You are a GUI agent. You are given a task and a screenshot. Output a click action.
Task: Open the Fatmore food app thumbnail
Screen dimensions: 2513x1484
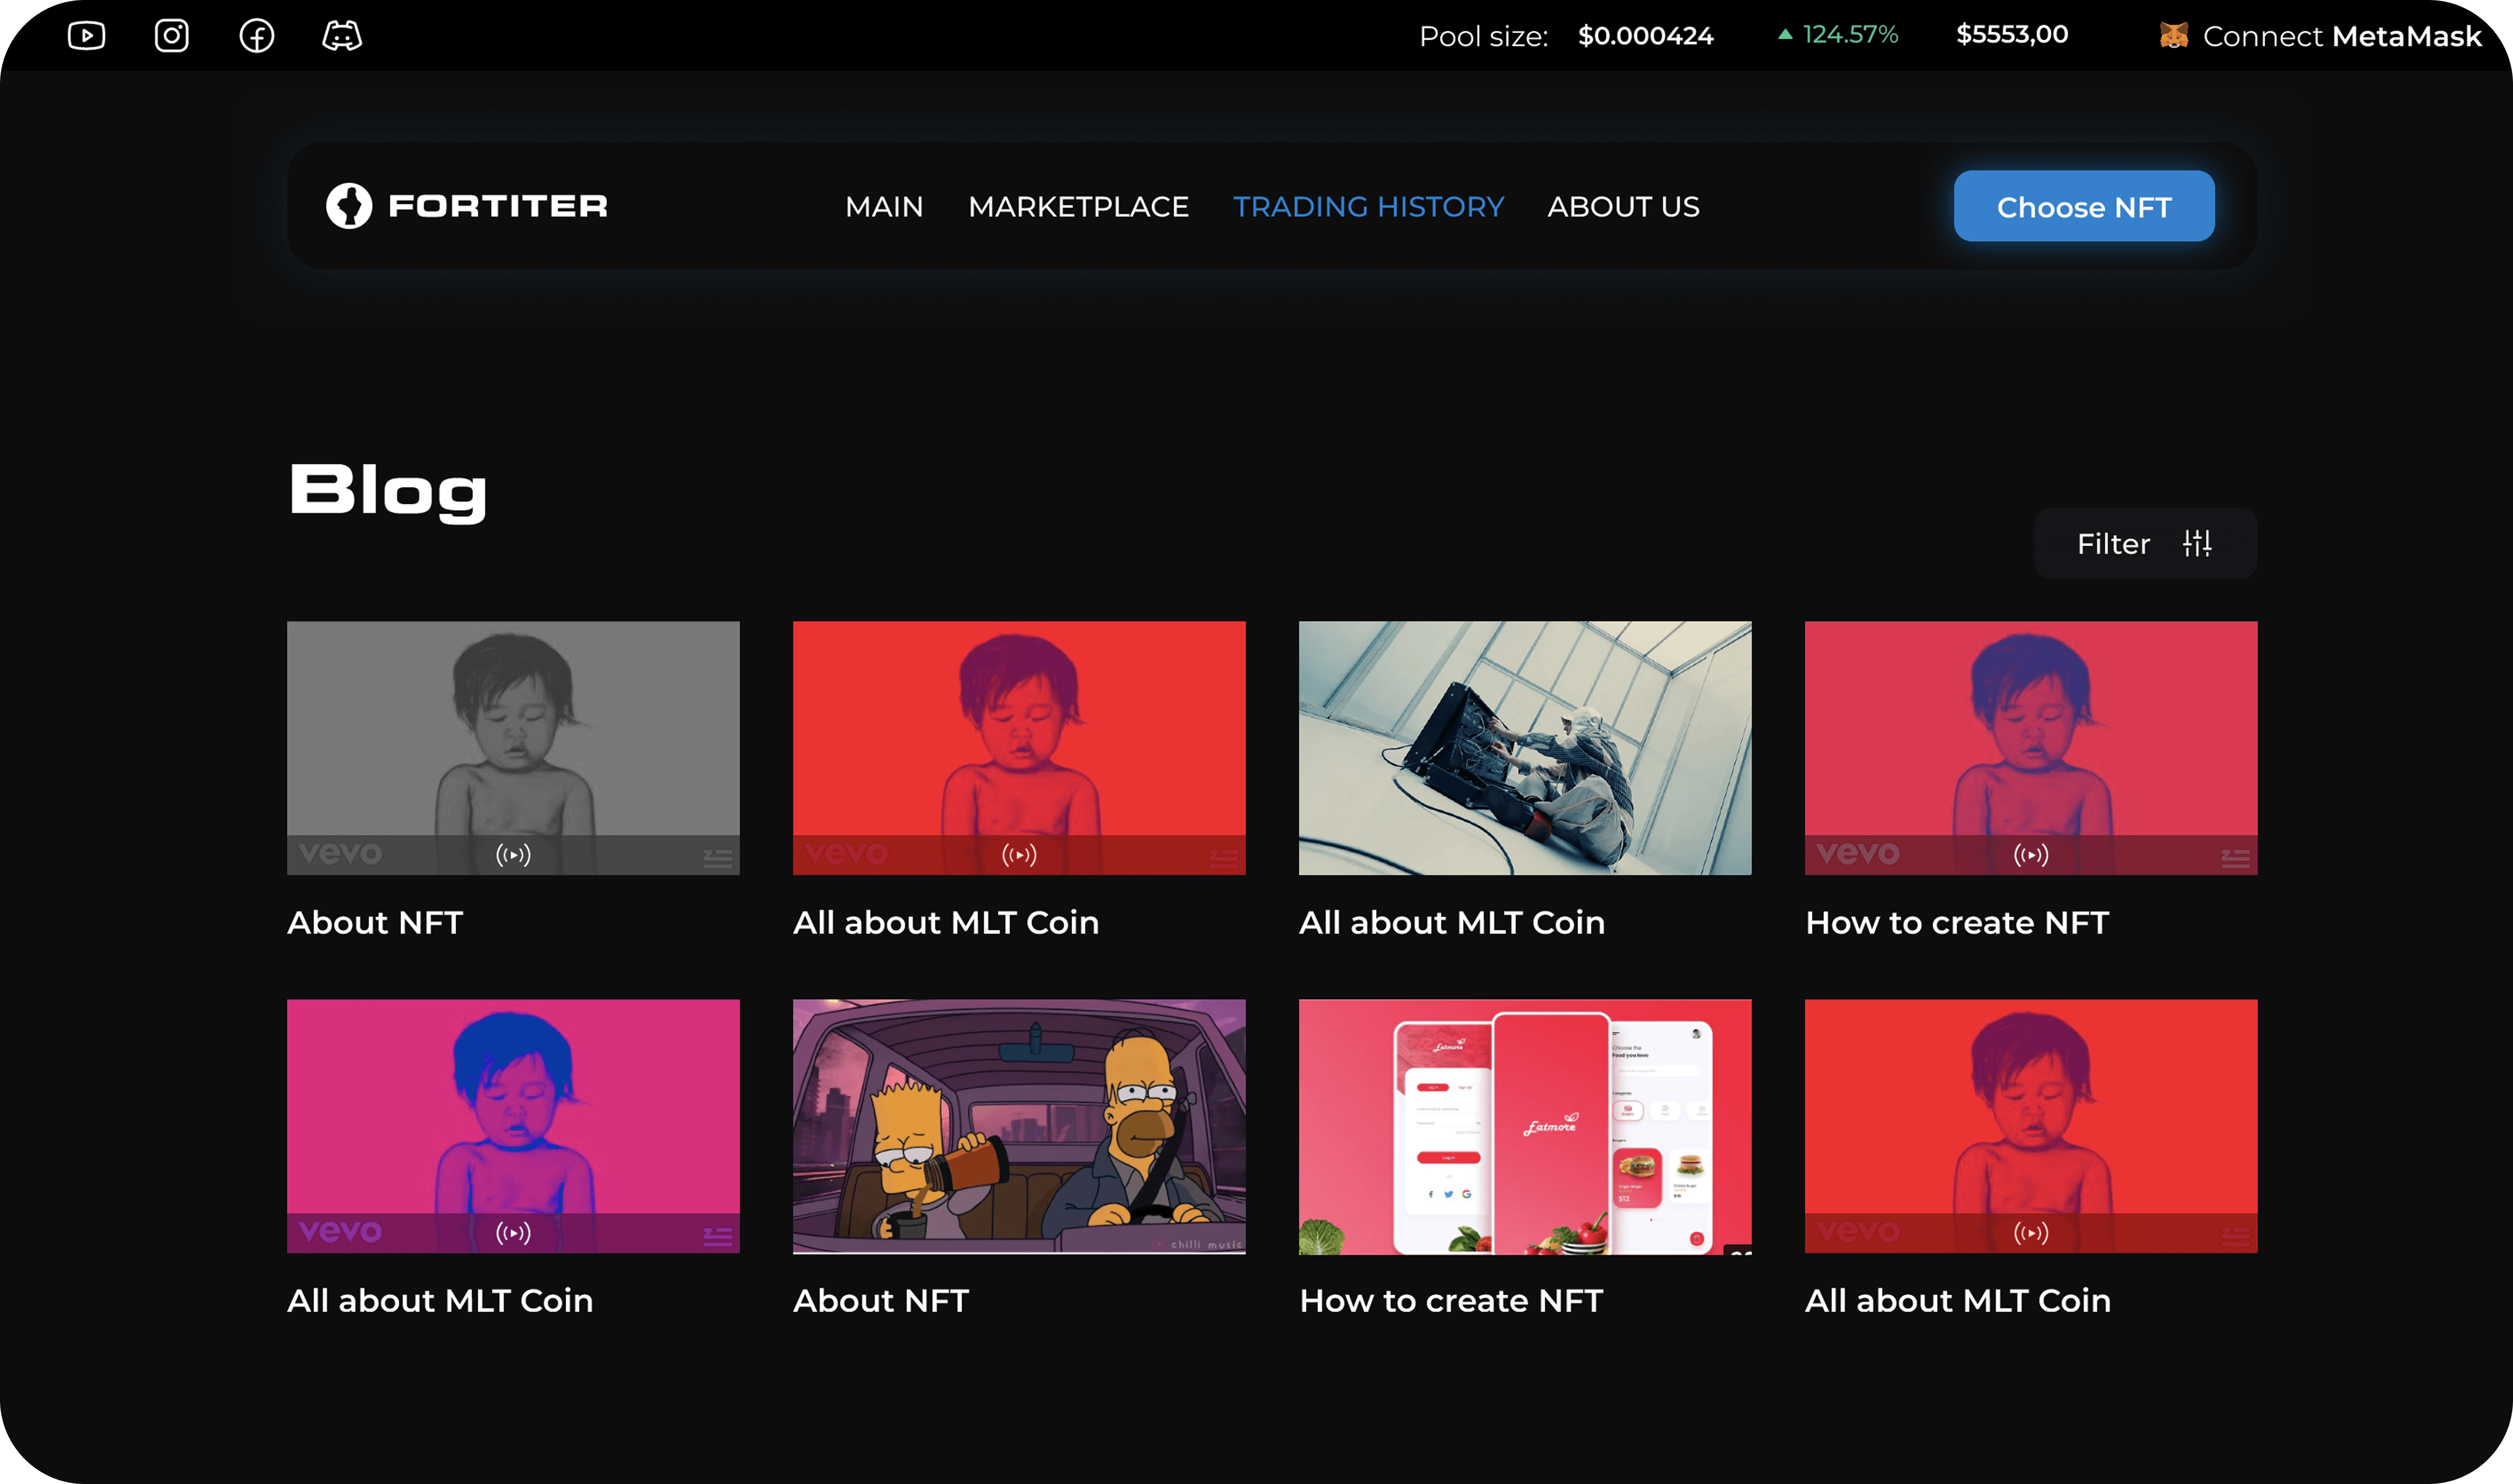tap(1525, 1126)
